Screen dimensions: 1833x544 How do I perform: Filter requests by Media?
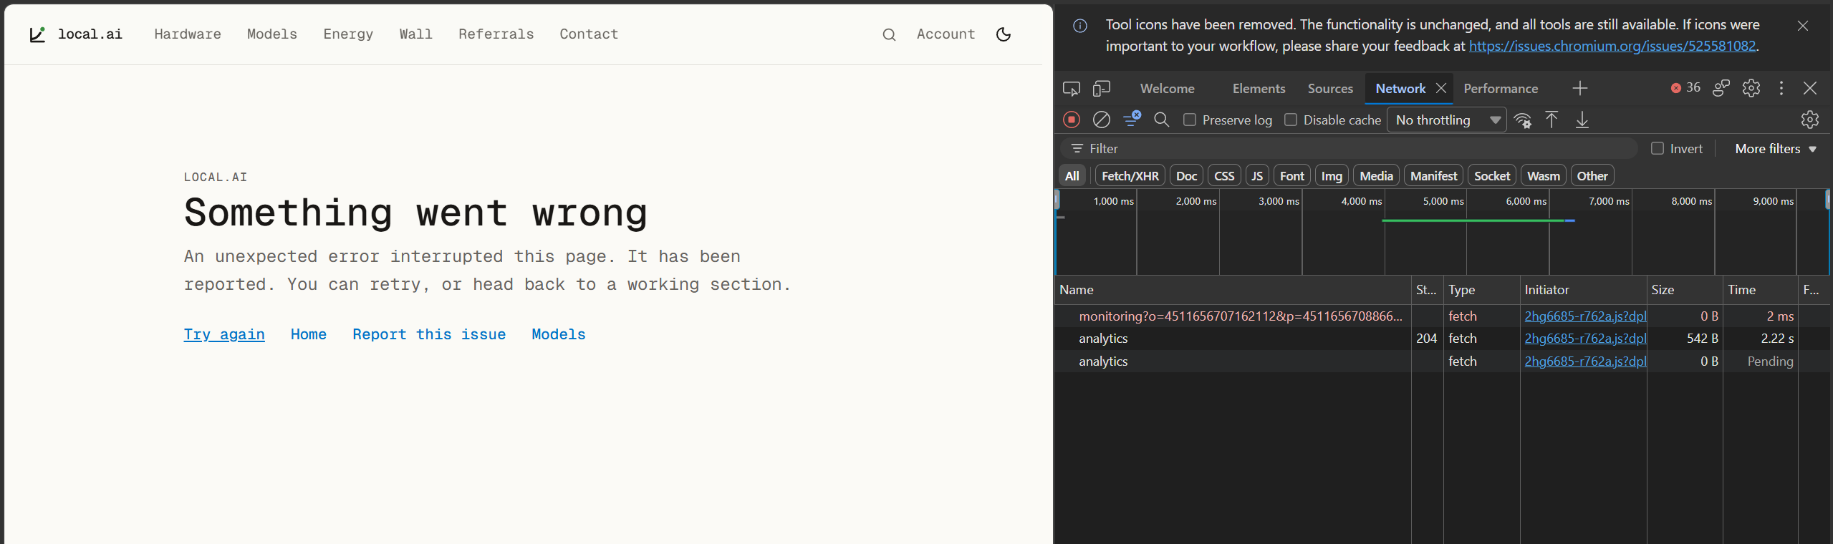tap(1376, 176)
